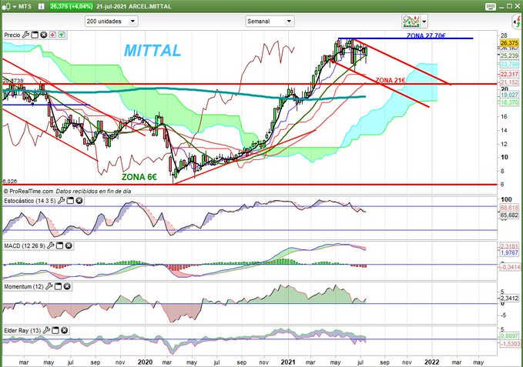Open Estocástico settings wrench icon

point(61,201)
